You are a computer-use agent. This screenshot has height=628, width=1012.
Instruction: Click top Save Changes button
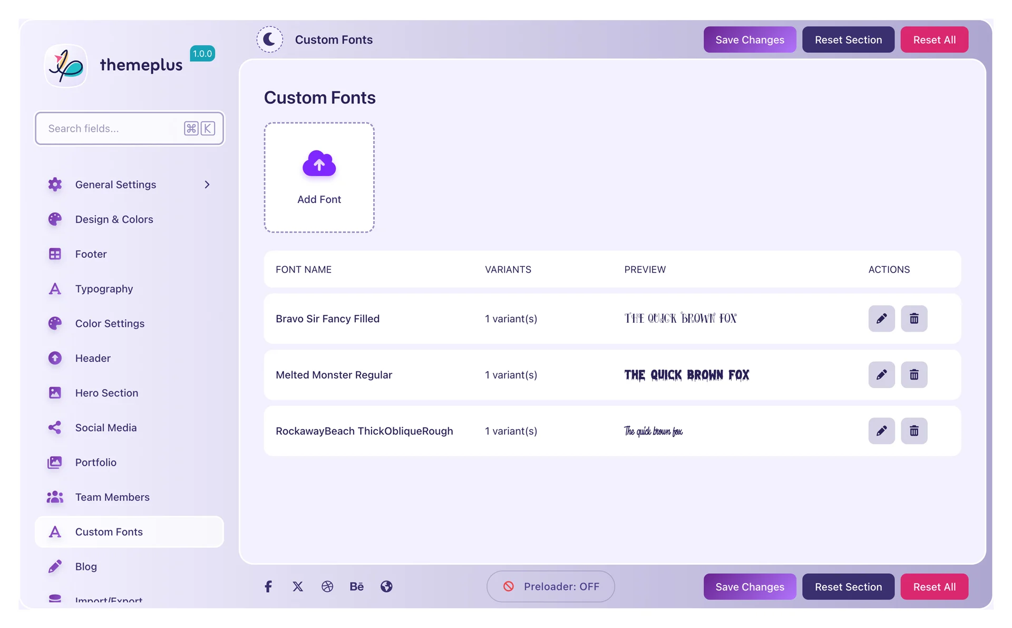(x=750, y=40)
